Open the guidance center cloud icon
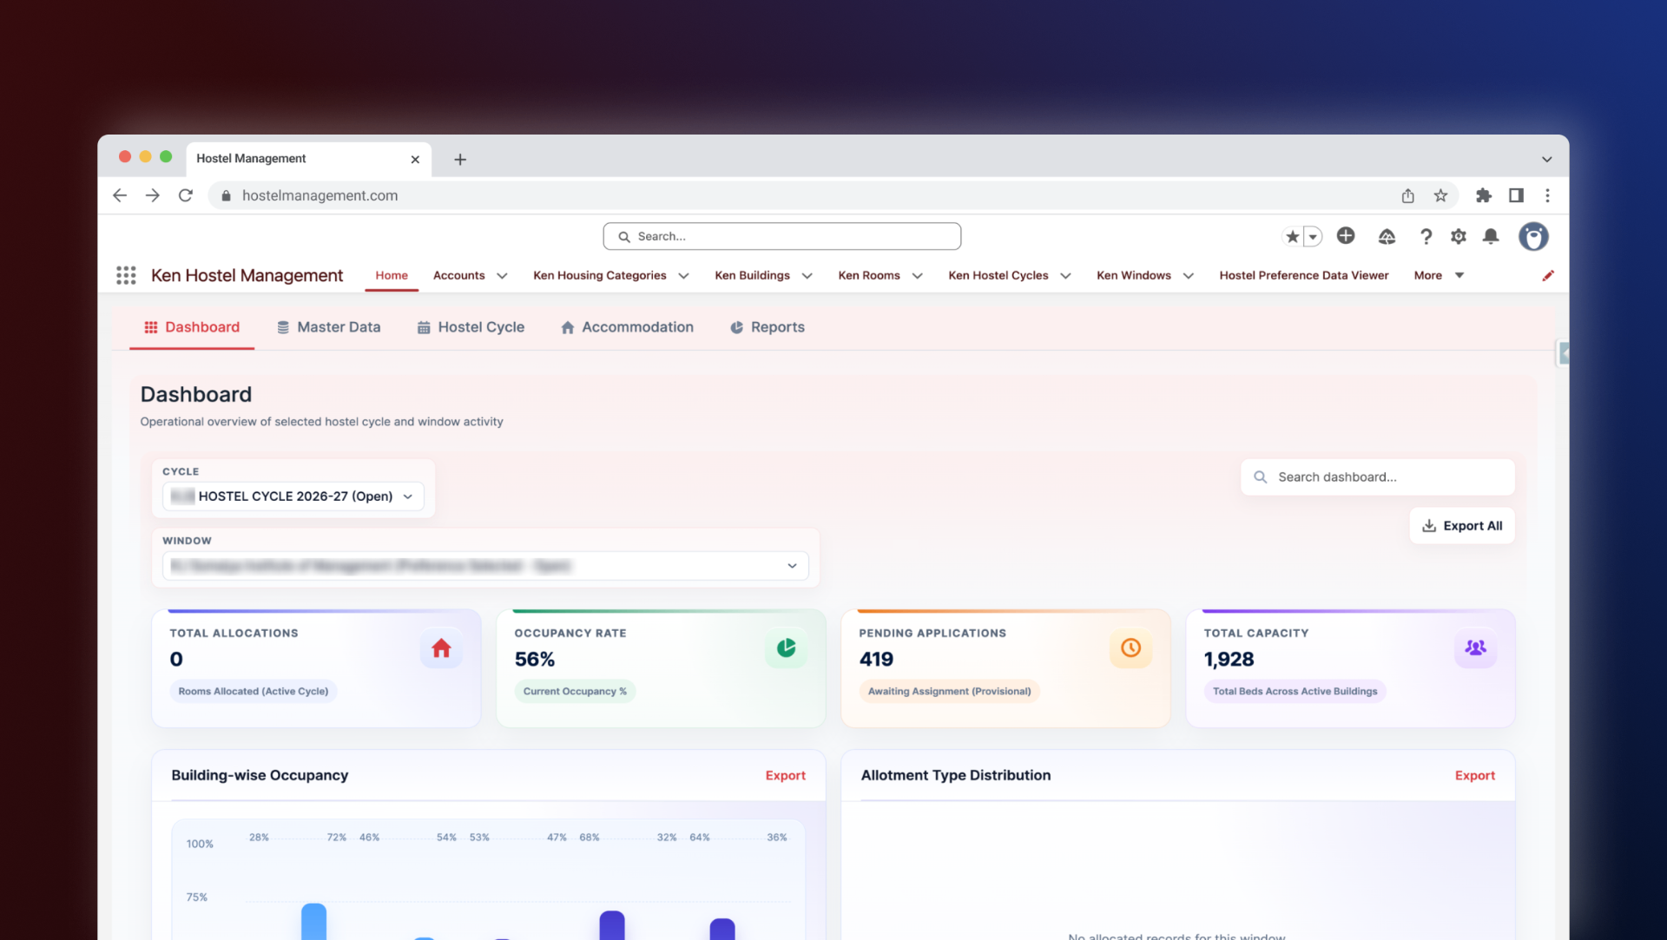This screenshot has width=1667, height=940. point(1387,236)
